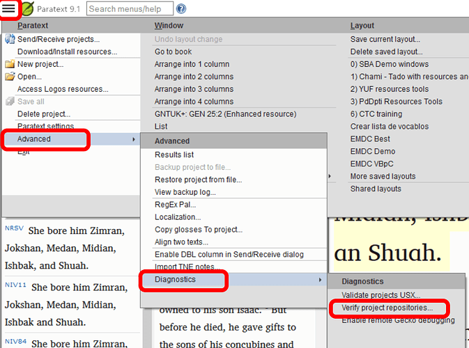469x348 pixels.
Task: Load the EMDC Best layout
Action: coord(370,139)
